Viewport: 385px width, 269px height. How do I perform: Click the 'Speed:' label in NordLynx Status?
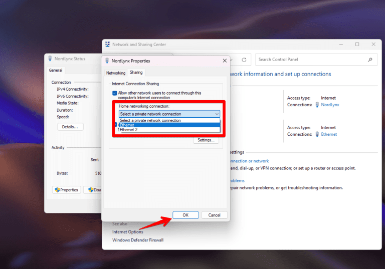click(x=63, y=117)
